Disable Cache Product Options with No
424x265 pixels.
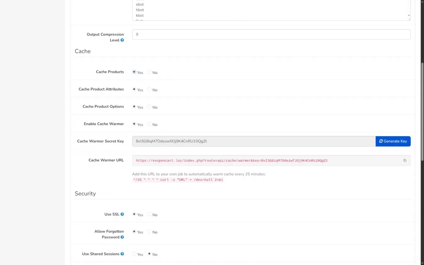tap(149, 107)
